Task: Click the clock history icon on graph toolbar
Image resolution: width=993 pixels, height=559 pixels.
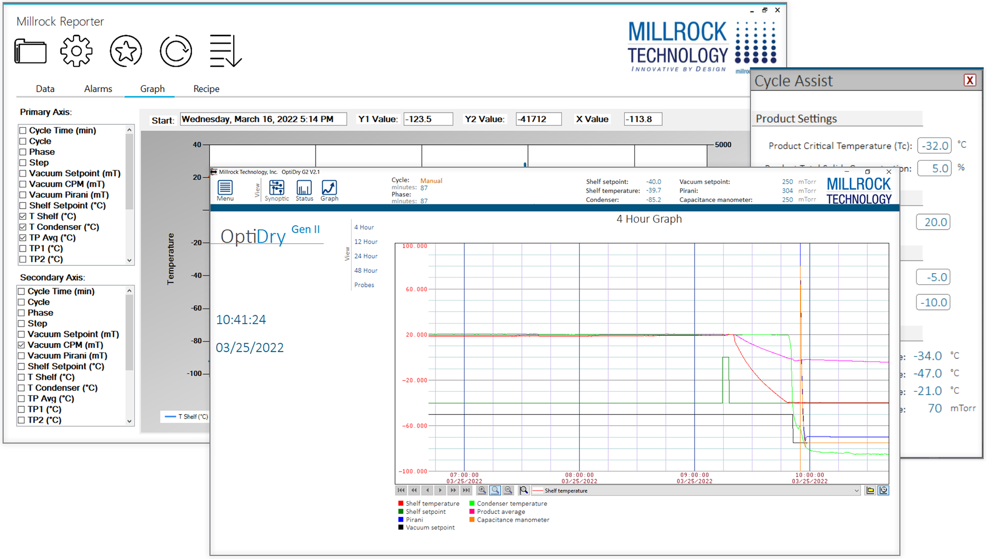Action: (883, 490)
